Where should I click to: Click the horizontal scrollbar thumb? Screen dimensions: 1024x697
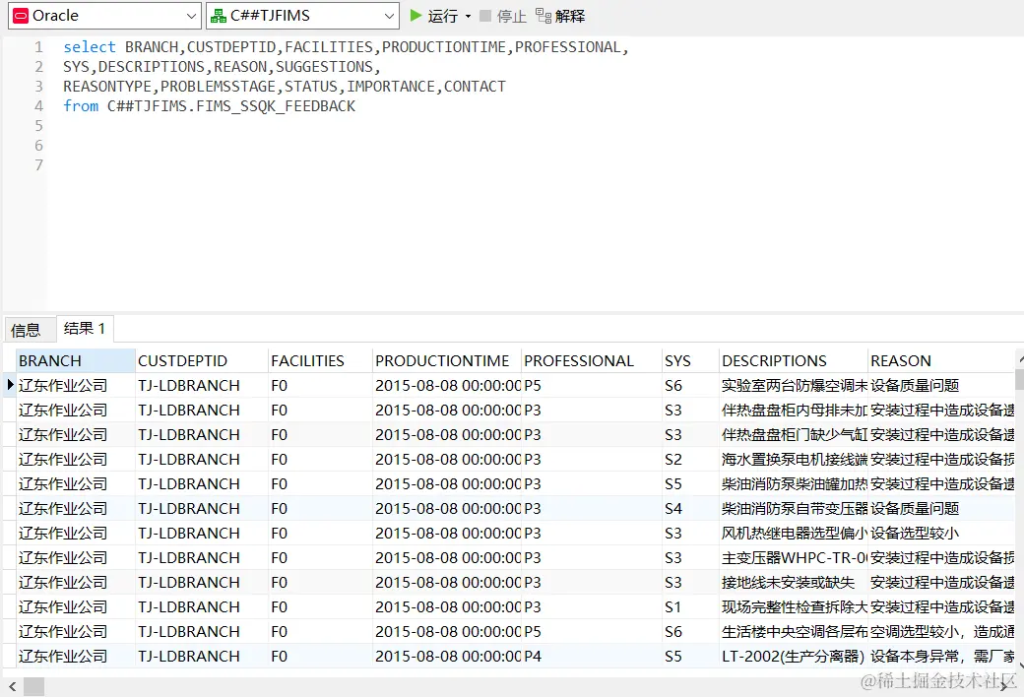click(x=33, y=686)
